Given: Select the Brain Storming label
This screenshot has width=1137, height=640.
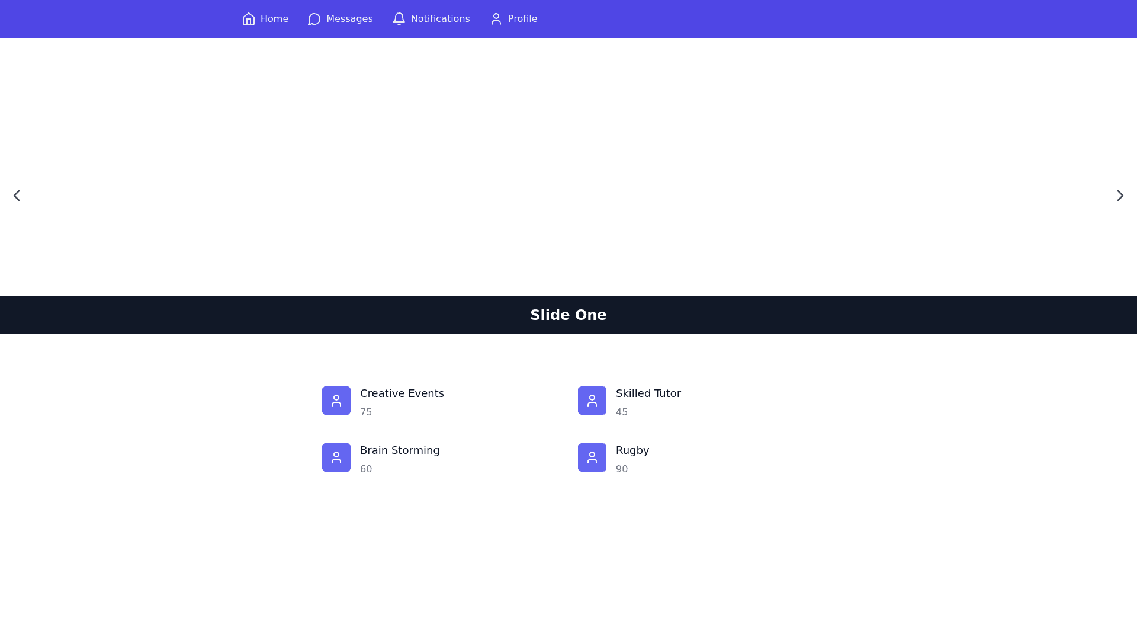Looking at the screenshot, I should pos(400,450).
